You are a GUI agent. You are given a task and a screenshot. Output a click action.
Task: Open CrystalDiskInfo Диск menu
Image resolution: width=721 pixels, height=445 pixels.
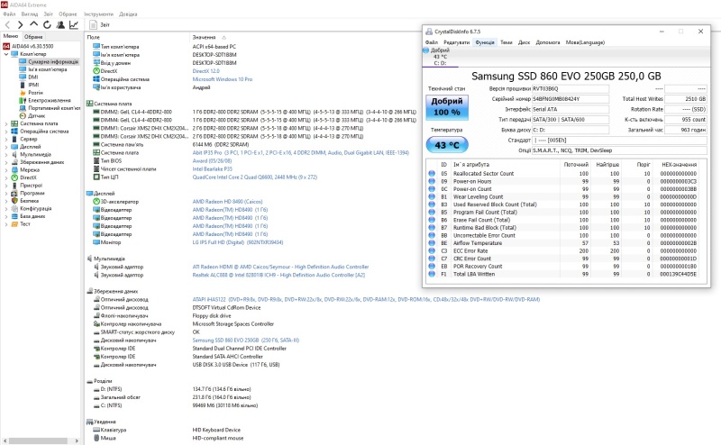coord(525,42)
